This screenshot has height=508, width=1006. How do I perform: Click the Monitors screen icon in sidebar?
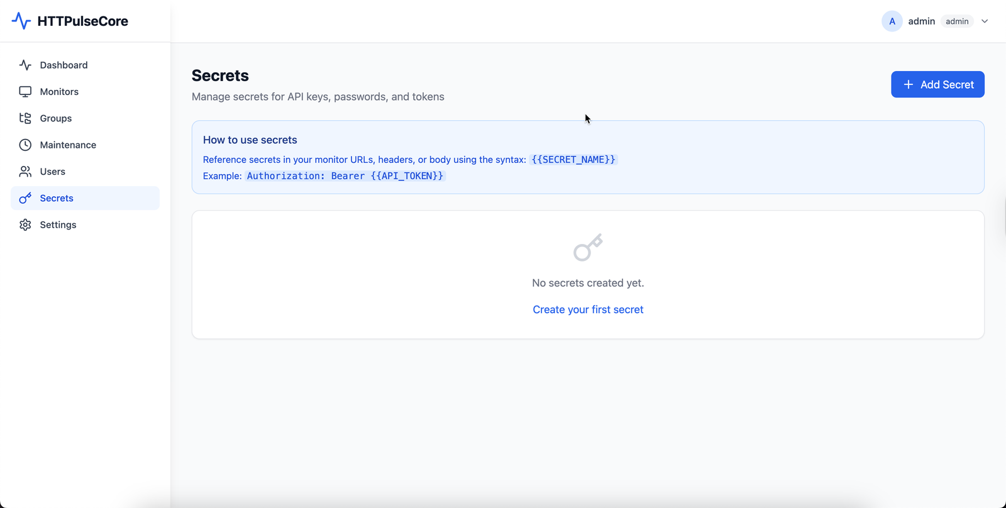click(25, 92)
